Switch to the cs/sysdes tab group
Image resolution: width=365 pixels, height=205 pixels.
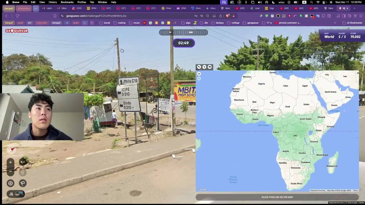click(24, 8)
